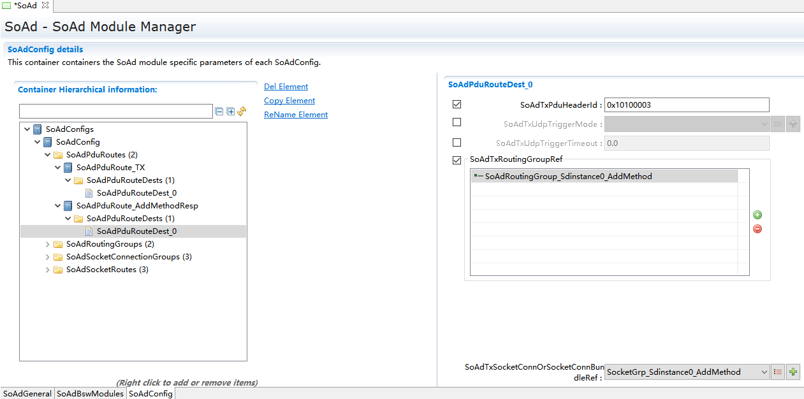Click the green plus next to SocketConnBundleRef
The image size is (804, 399).
pyautogui.click(x=793, y=372)
